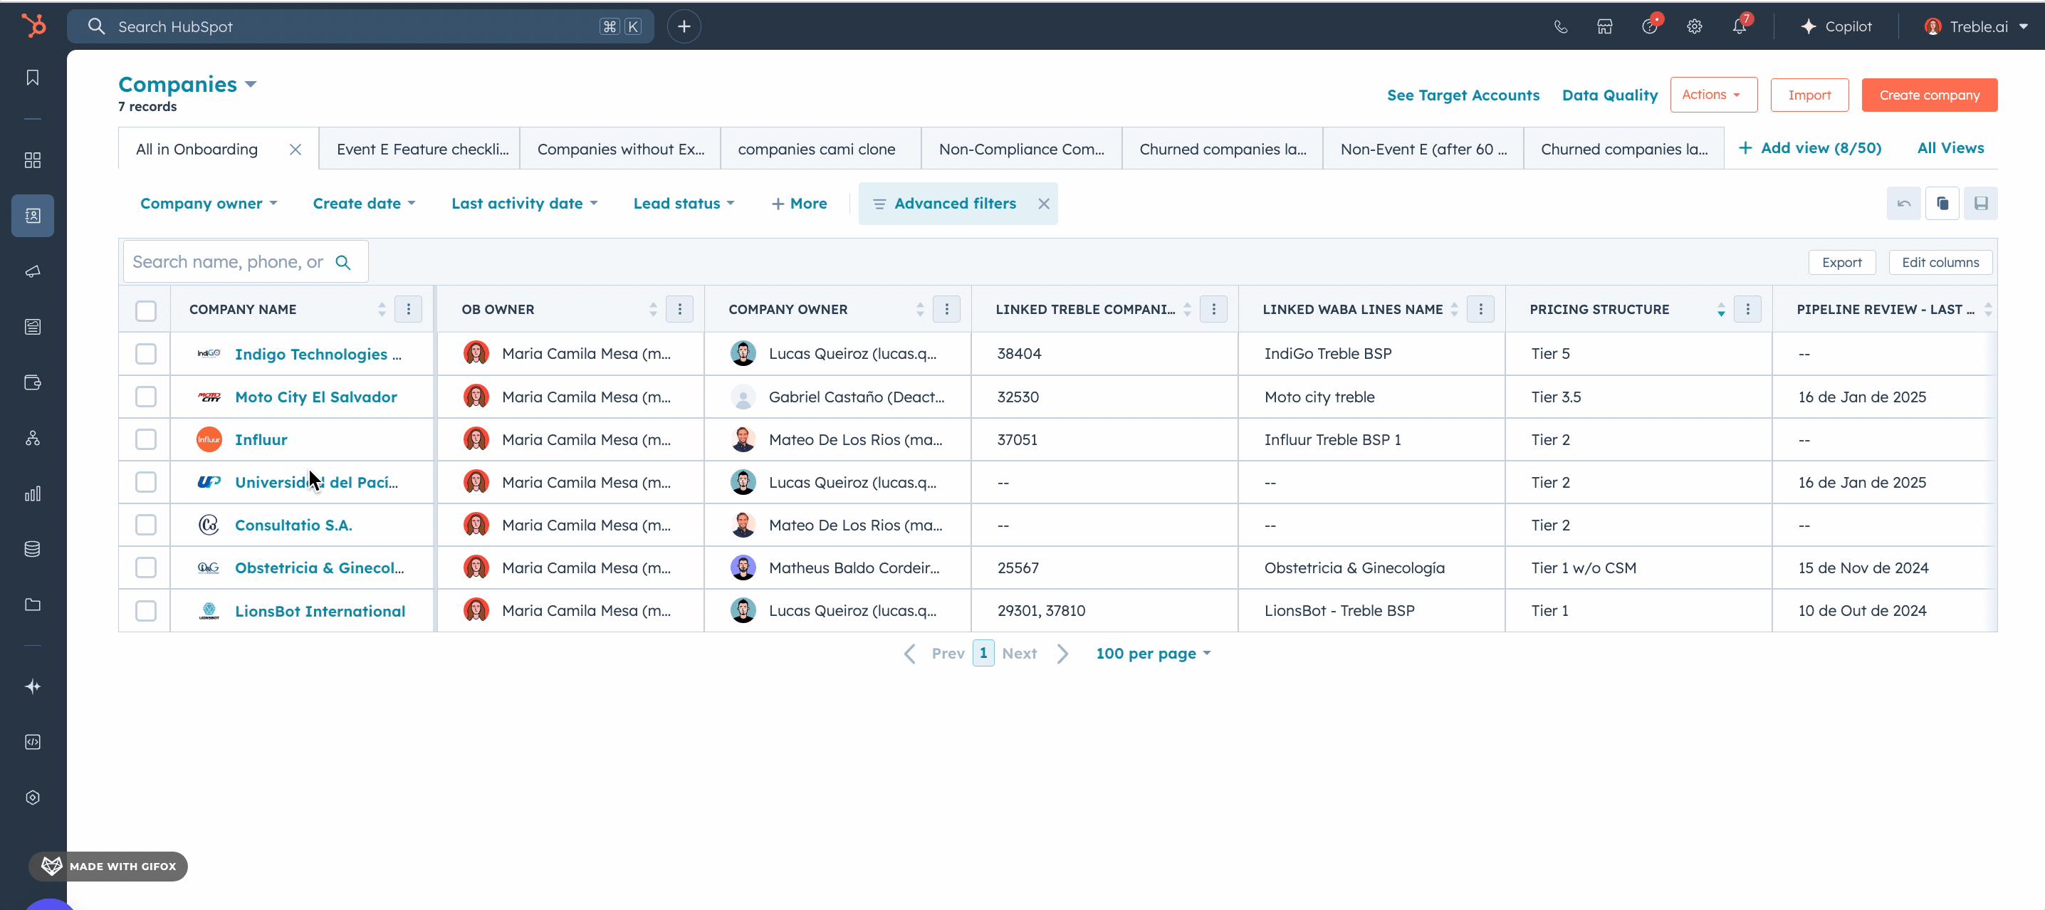
Task: Open the marketplace storefront icon
Action: coord(1604,26)
